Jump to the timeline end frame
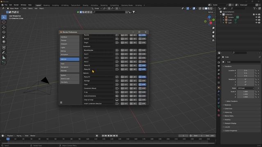Screen dimensions: 262x147 (x=117, y=136)
